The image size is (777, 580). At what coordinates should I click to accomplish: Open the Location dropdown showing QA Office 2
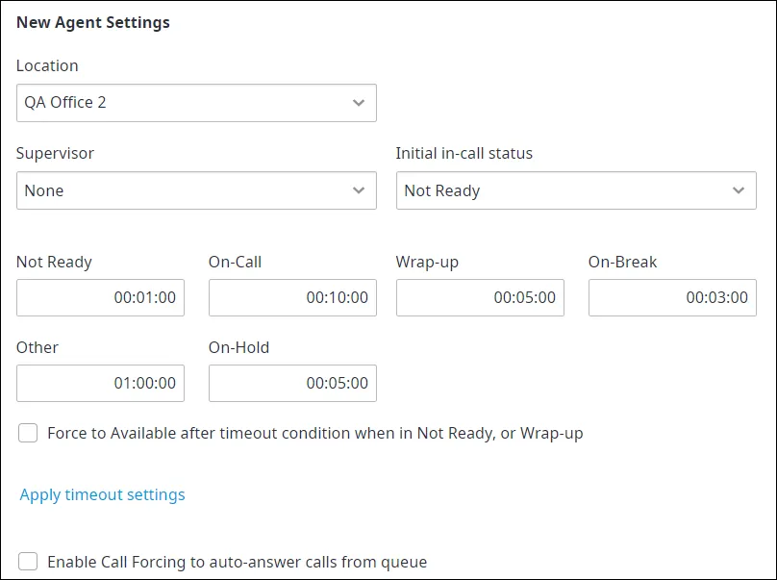[x=196, y=103]
